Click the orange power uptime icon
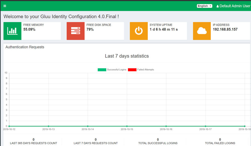 coord(139,31)
